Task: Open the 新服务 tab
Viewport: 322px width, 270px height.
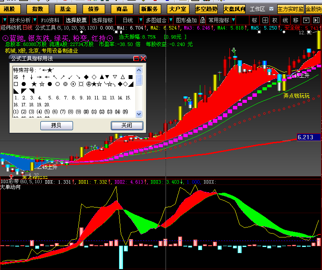Action: pyautogui.click(x=150, y=9)
